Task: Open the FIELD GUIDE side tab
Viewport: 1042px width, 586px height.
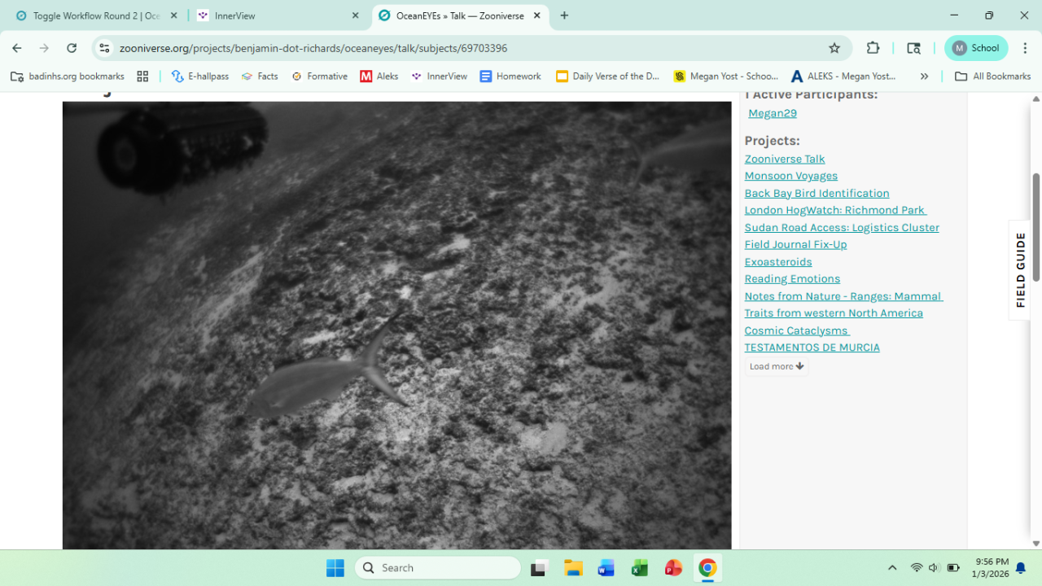Action: pyautogui.click(x=1020, y=270)
